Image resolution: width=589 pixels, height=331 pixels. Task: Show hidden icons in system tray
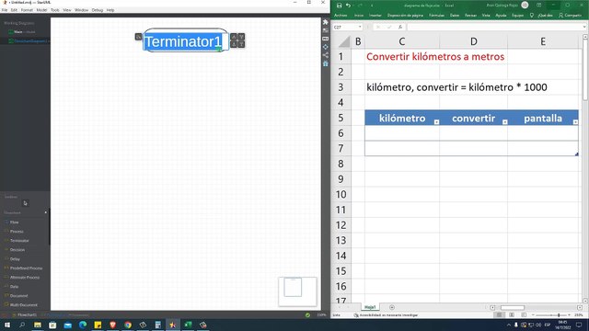point(508,325)
